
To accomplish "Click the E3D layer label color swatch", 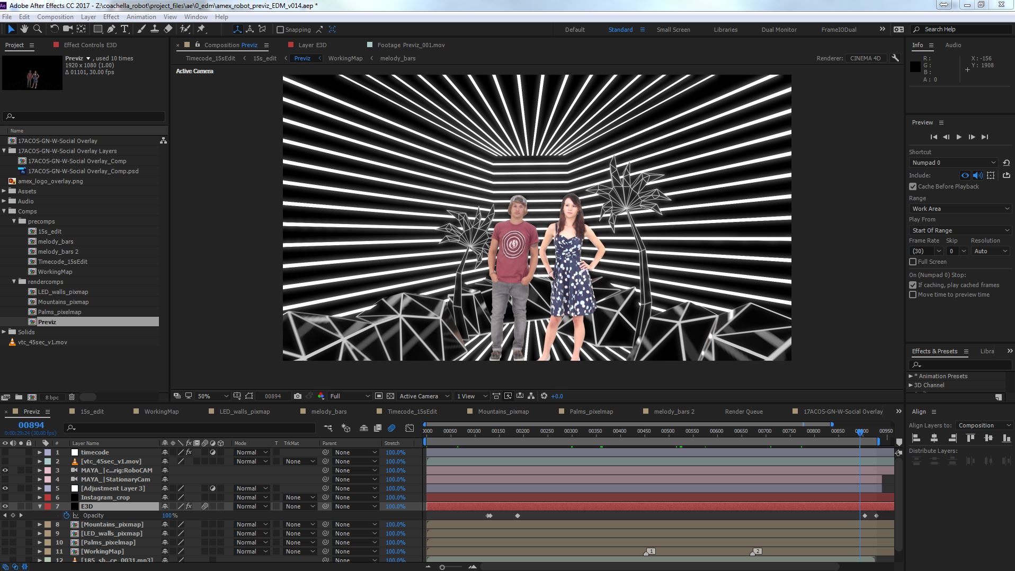I will coord(48,506).
